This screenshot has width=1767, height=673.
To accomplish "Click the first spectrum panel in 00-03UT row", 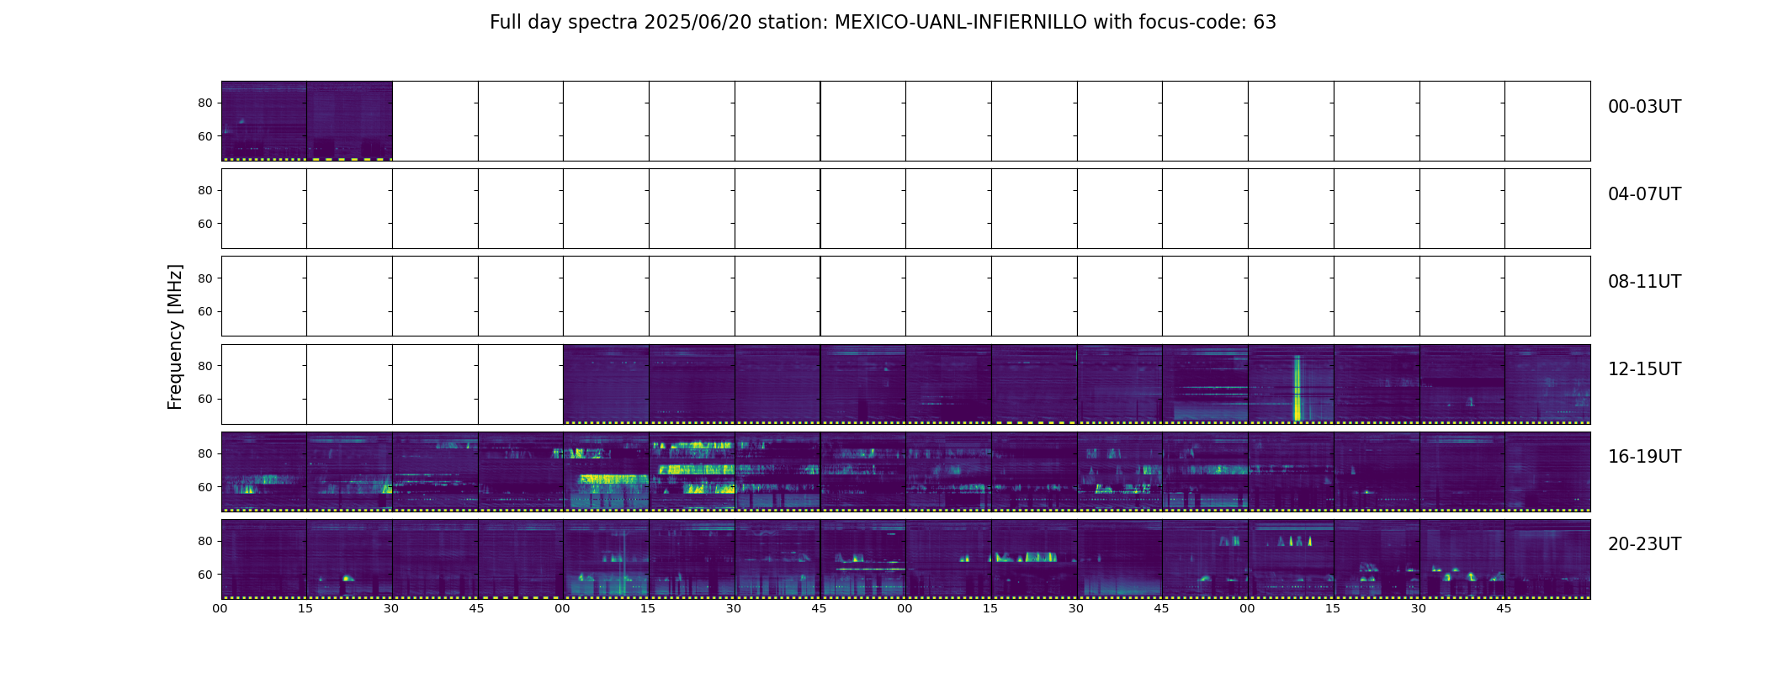I will click(264, 121).
